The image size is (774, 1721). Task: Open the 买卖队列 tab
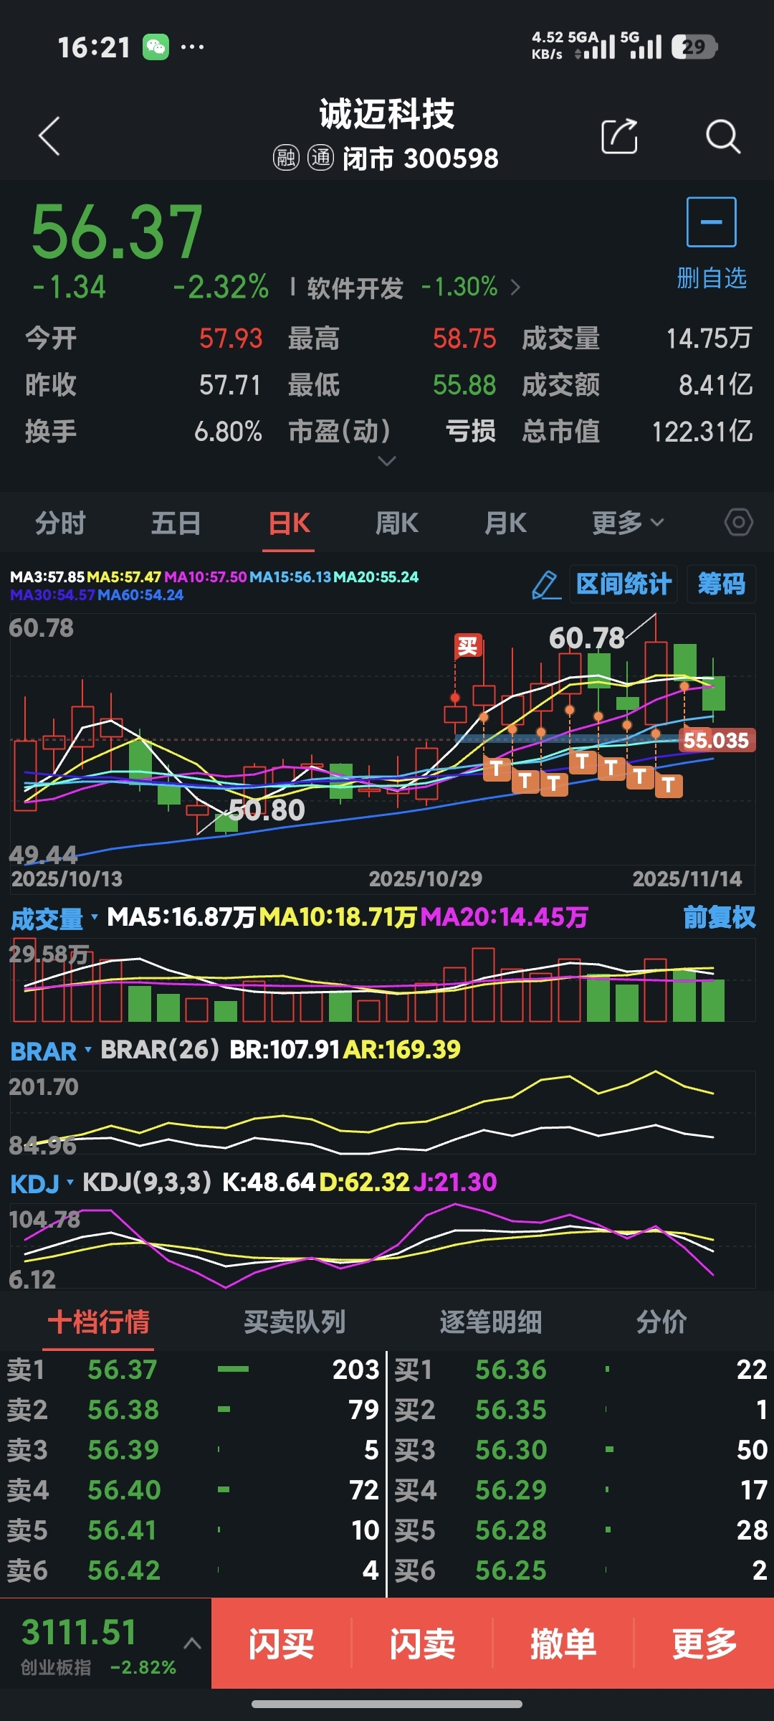295,1322
